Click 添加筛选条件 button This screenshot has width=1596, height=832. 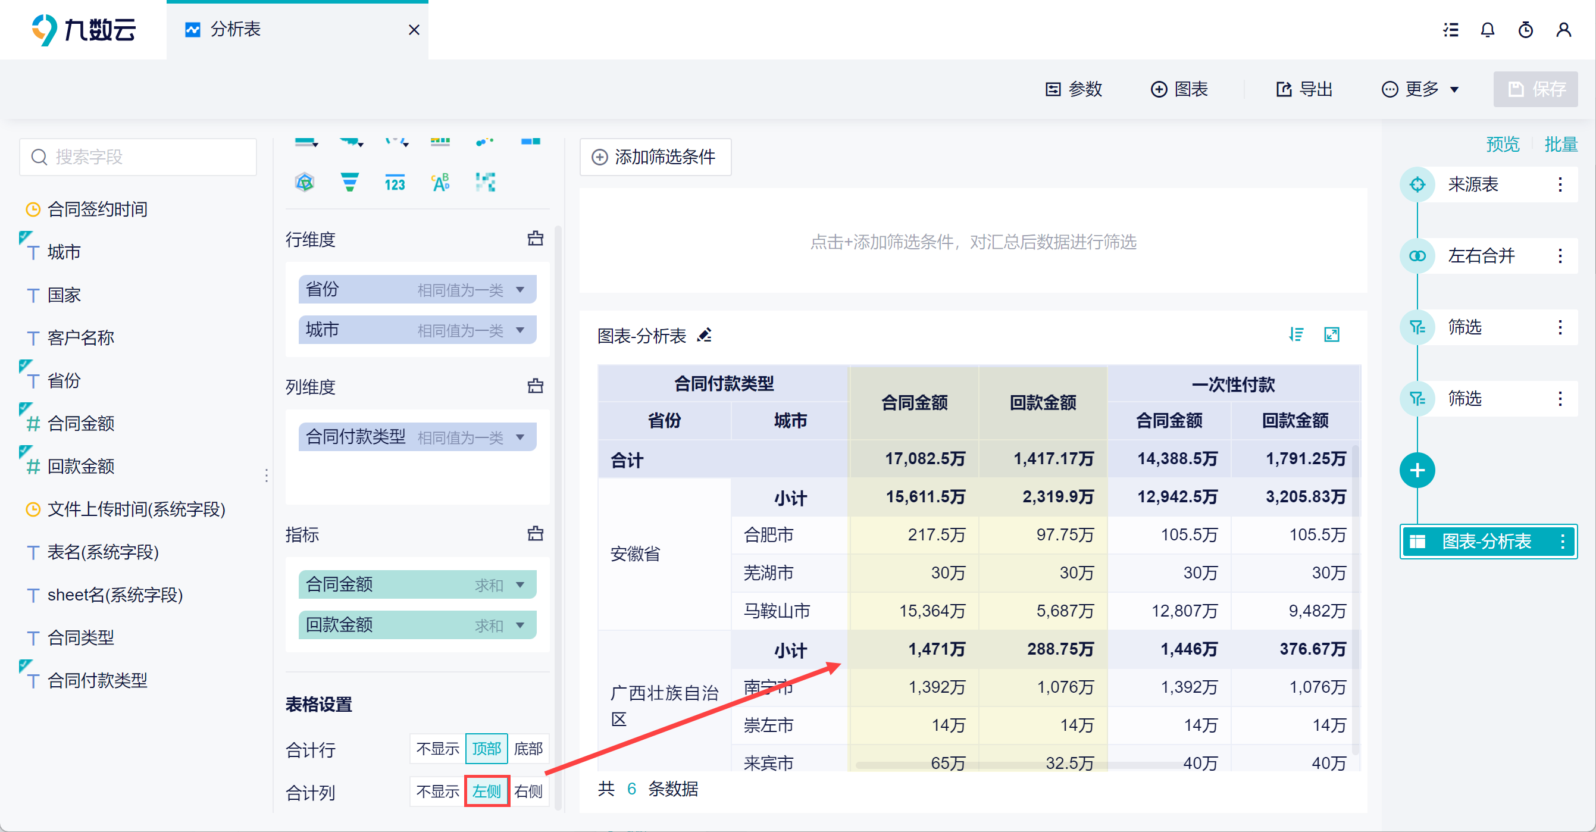656,157
